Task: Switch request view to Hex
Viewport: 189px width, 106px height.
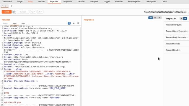Action: [x=23, y=24]
